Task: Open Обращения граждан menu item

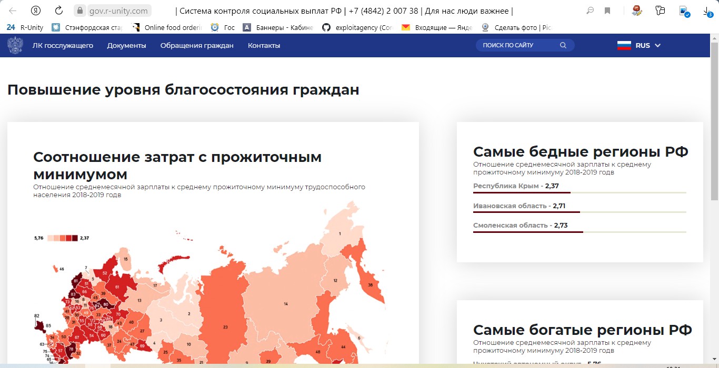Action: point(197,45)
